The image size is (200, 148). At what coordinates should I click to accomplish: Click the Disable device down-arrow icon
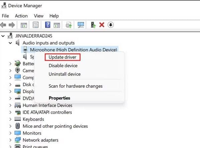pos(111,25)
